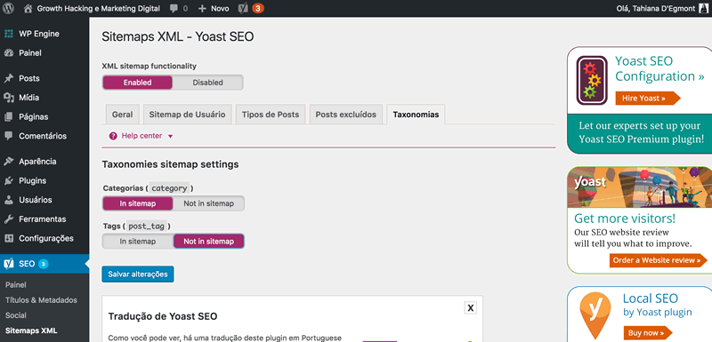Image resolution: width=712 pixels, height=342 pixels.
Task: Click the Get more visitors! heading
Action: [x=625, y=219]
